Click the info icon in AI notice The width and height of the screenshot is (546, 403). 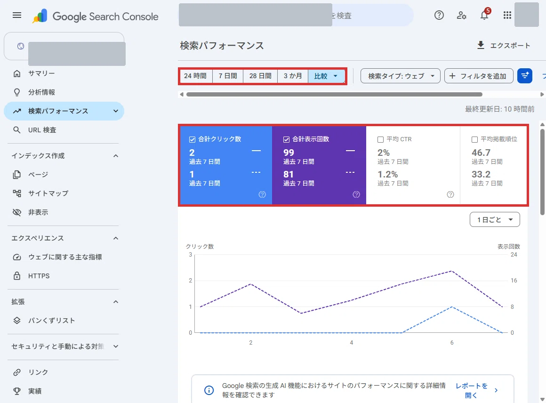(209, 390)
